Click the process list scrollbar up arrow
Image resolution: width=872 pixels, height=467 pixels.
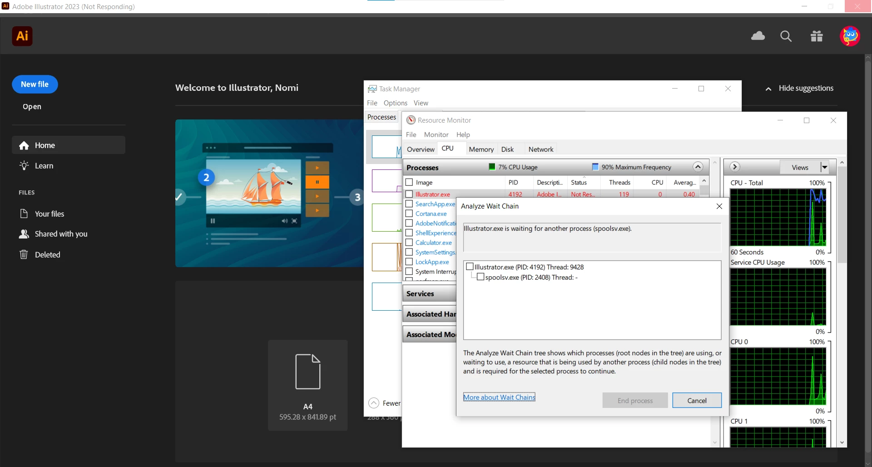pos(704,181)
